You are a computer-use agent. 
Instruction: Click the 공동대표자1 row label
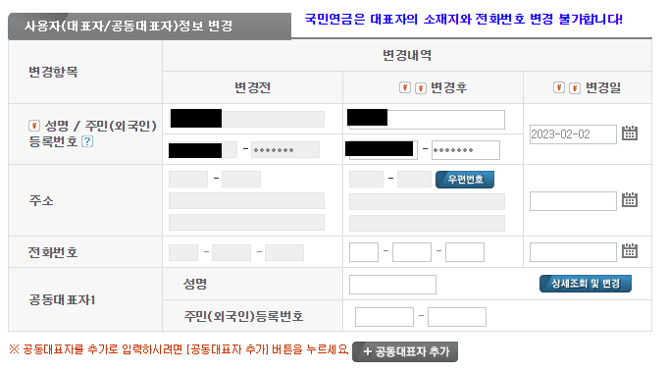click(62, 299)
